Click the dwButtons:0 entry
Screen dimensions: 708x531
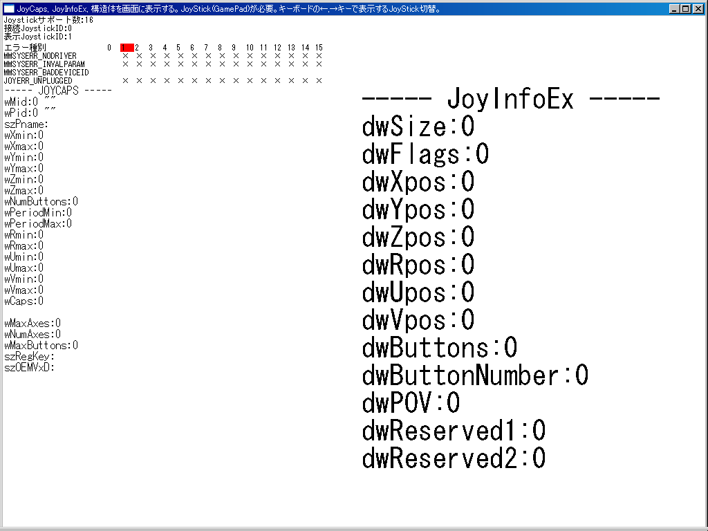(438, 347)
